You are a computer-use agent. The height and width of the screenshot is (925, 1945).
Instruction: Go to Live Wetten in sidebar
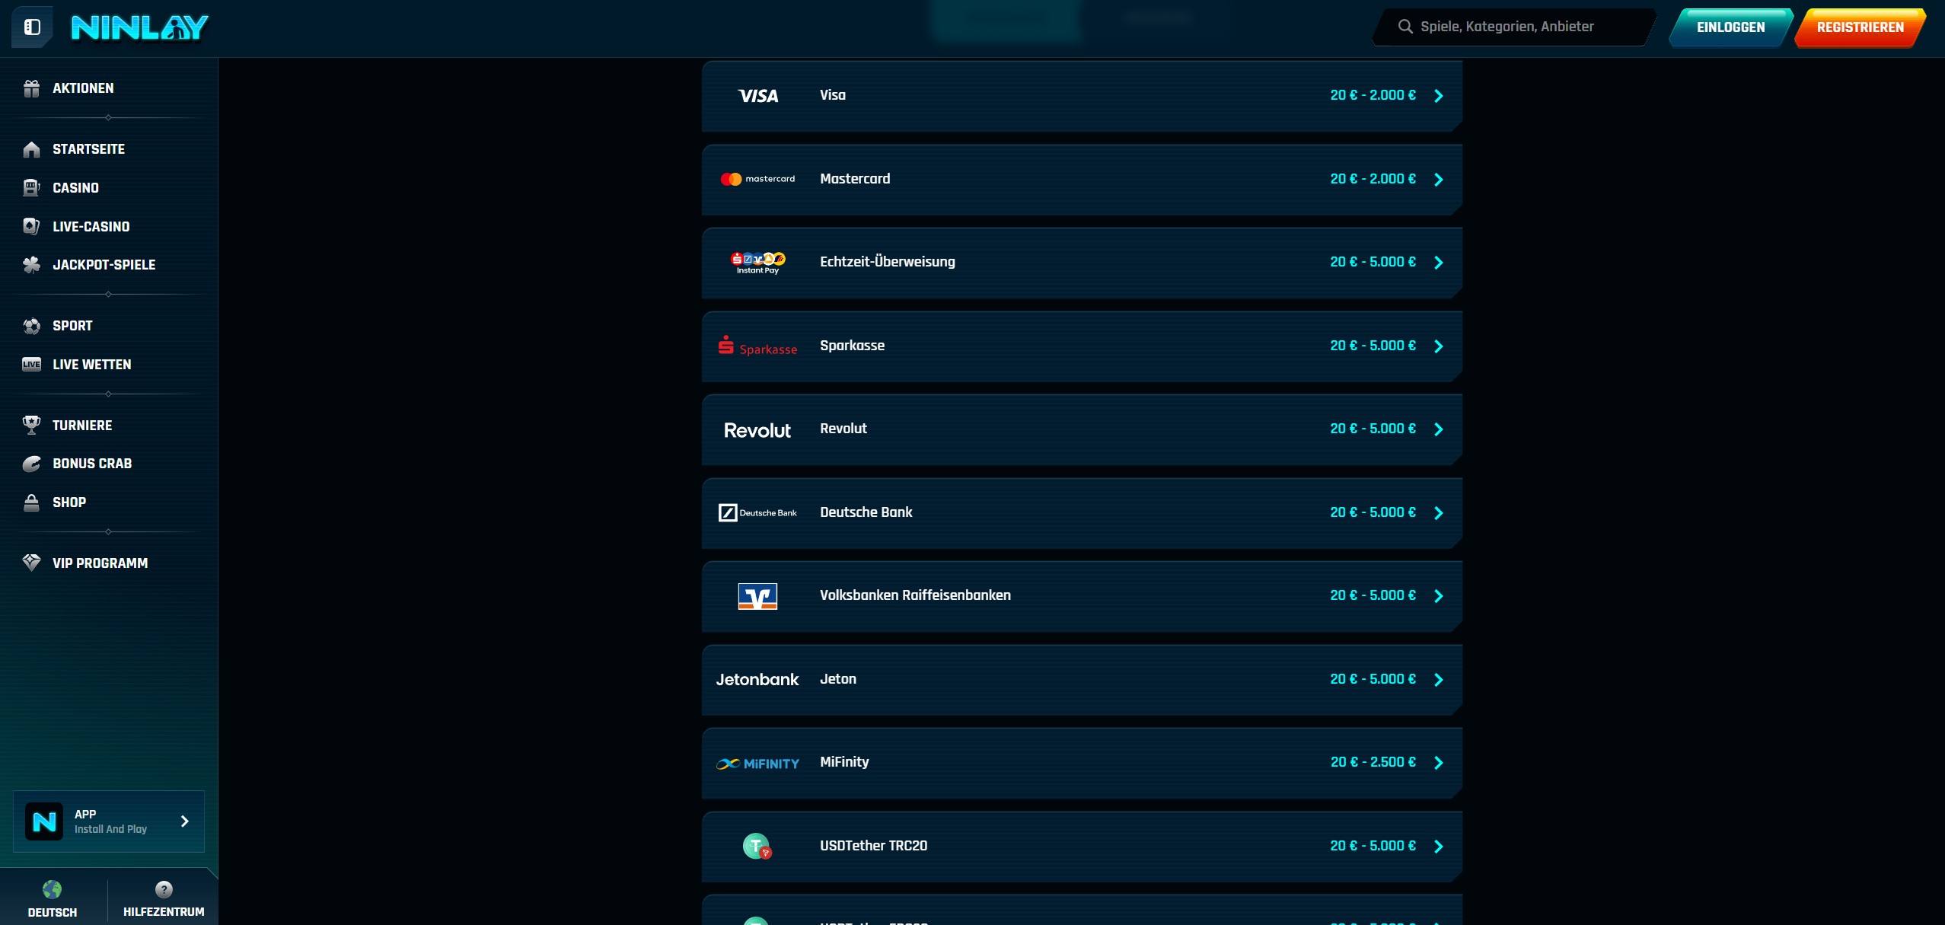pyautogui.click(x=91, y=365)
